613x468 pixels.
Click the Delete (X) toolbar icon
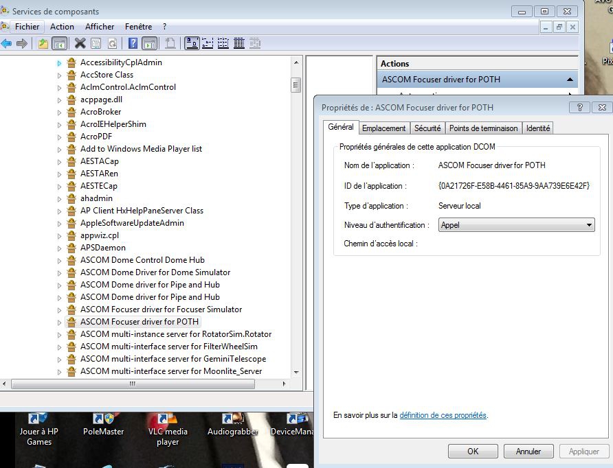pyautogui.click(x=80, y=43)
